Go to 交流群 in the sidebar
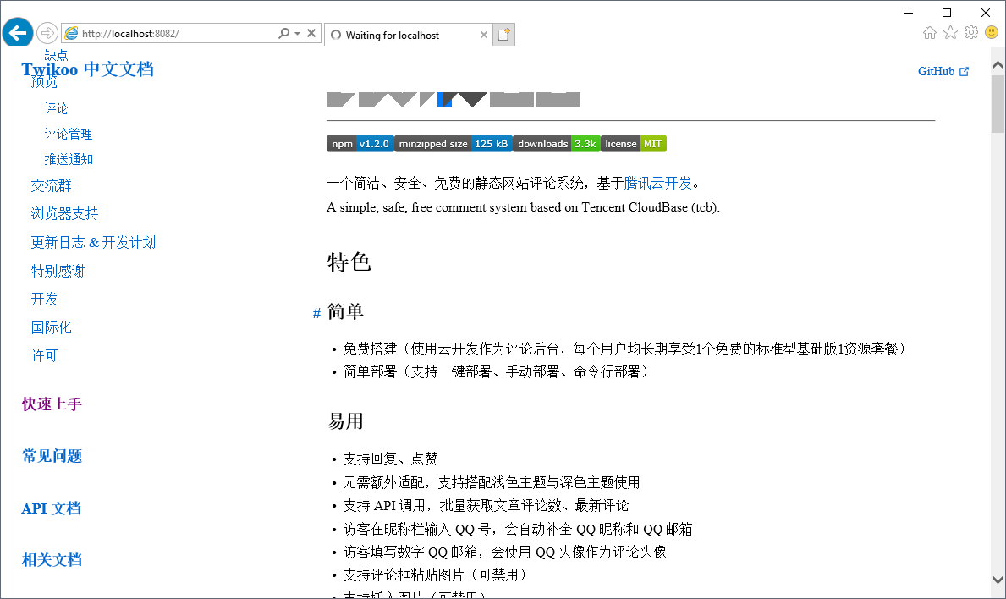 52,186
